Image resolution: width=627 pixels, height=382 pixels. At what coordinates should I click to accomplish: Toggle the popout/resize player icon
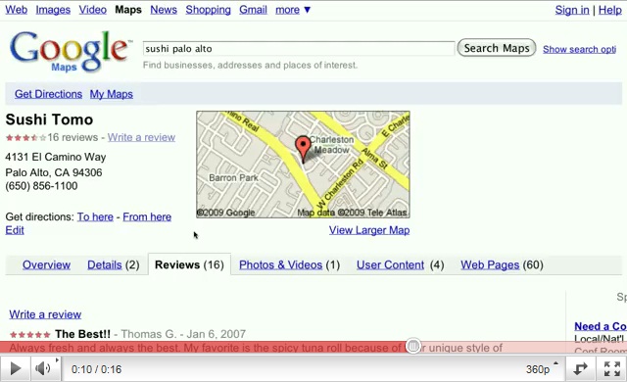point(580,368)
